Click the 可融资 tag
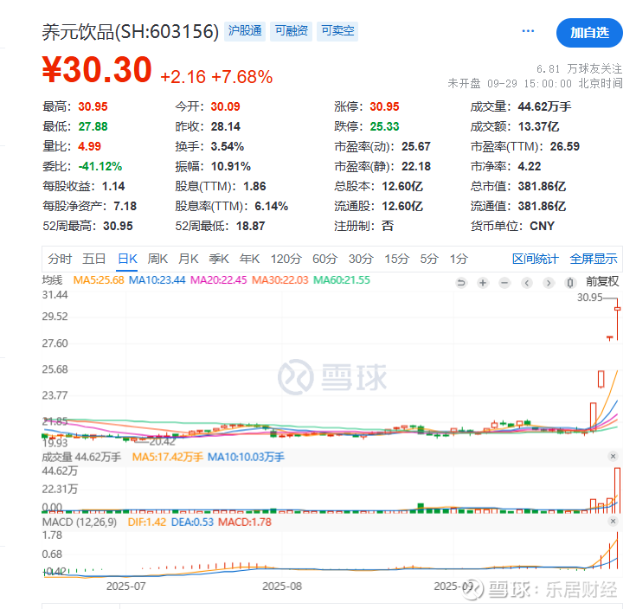Screen dimensions: 636x609 point(292,31)
